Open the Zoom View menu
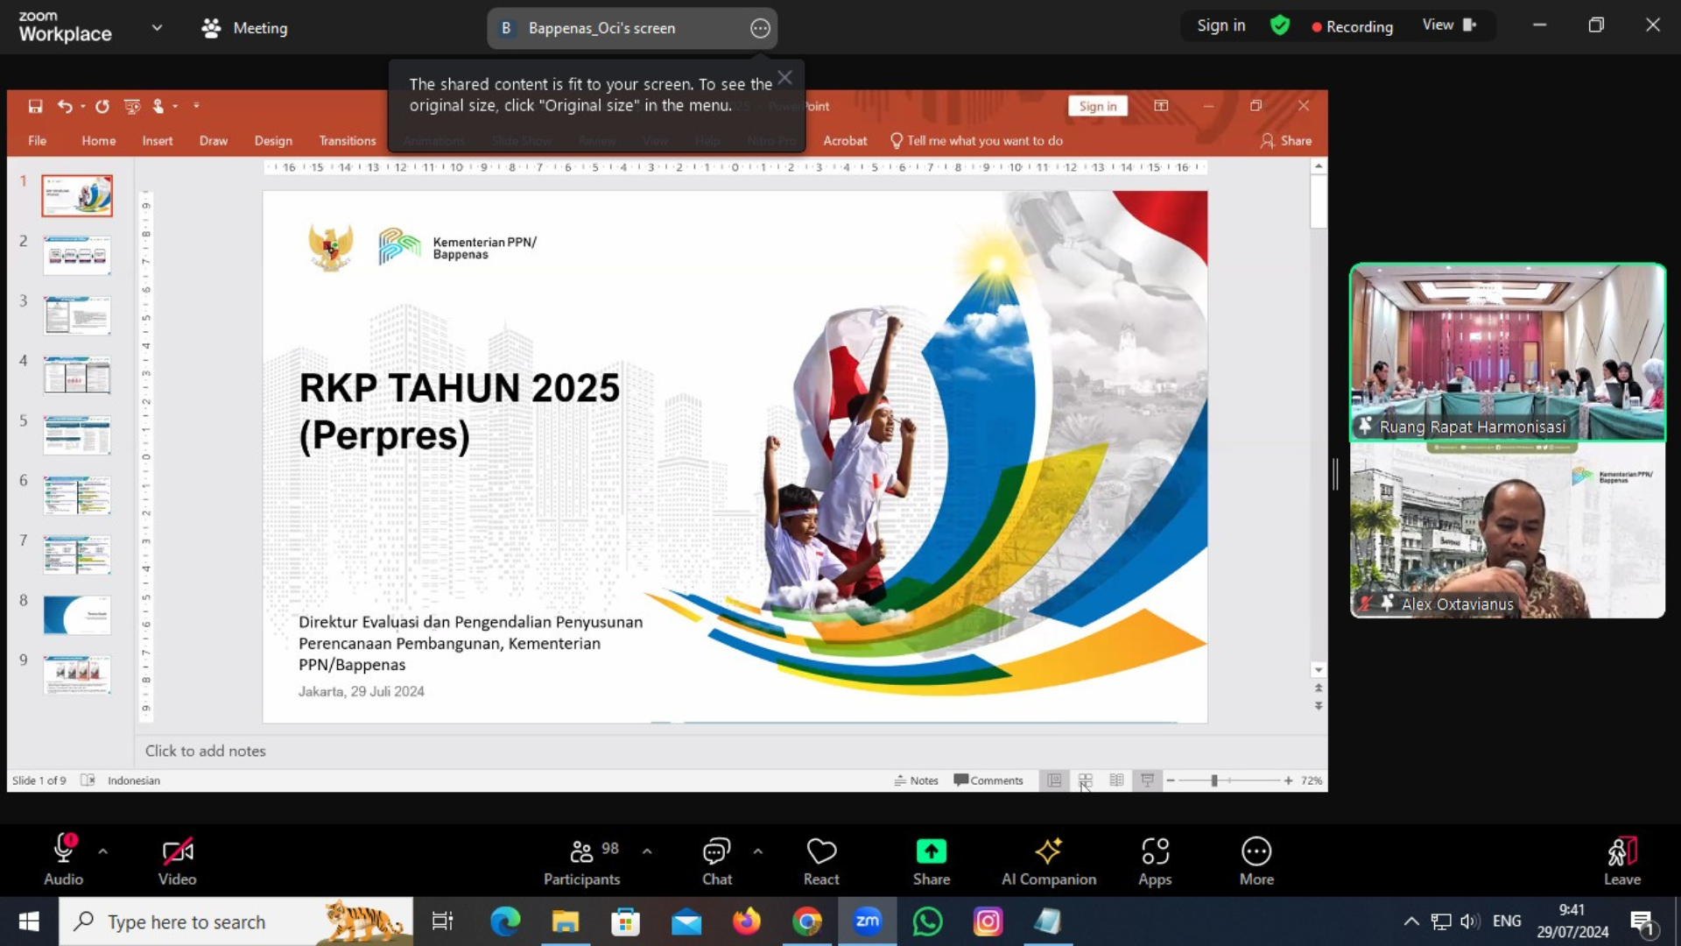This screenshot has height=946, width=1681. click(x=1449, y=25)
